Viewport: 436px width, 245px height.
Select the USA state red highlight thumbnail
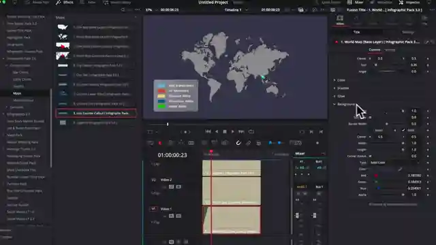tap(63, 46)
